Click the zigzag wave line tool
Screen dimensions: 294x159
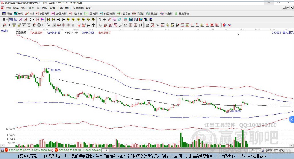(x=125, y=25)
